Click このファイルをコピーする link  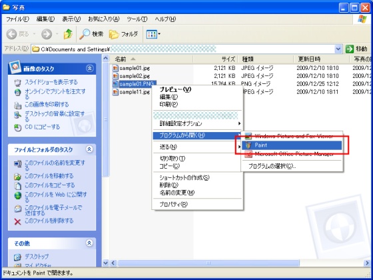[x=50, y=185]
